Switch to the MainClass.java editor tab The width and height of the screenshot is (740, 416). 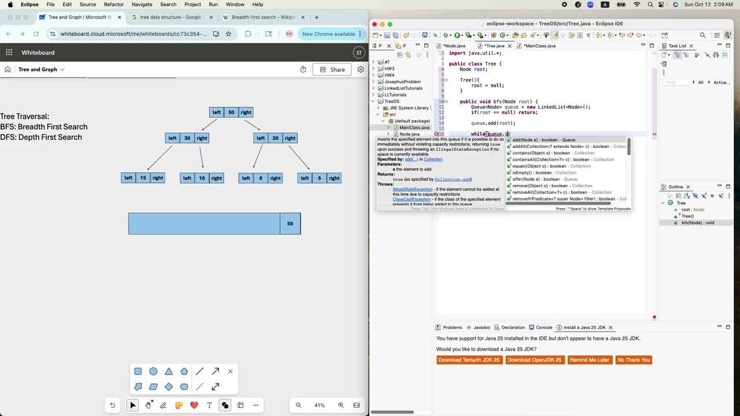(x=539, y=46)
